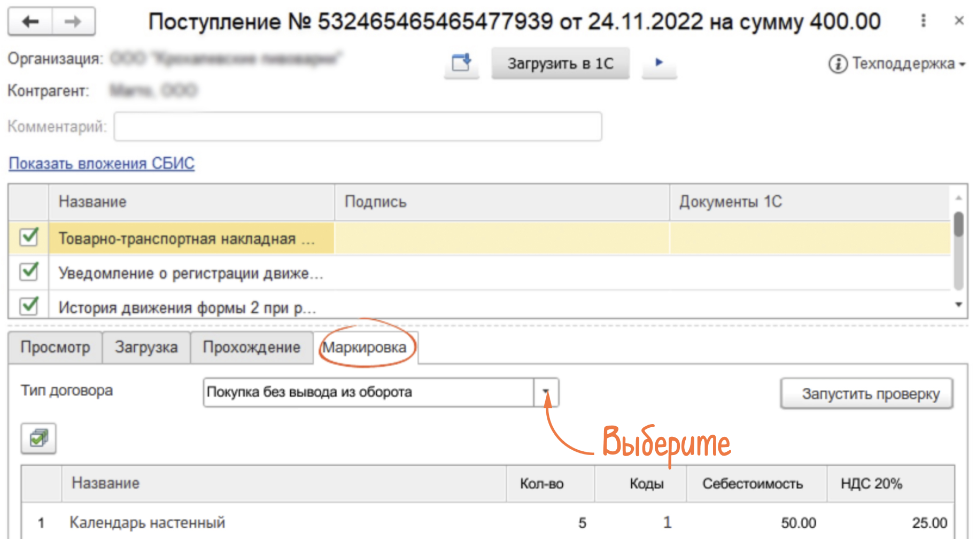Uncheck the Товарно-транспортная накладная checkbox
Screen dimensions: 976x539
pyautogui.click(x=29, y=237)
